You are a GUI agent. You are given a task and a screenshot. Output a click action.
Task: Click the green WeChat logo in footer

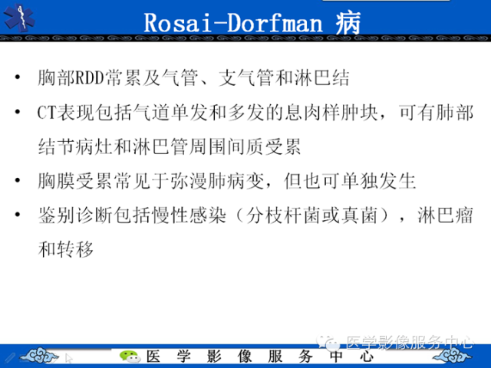tap(130, 356)
